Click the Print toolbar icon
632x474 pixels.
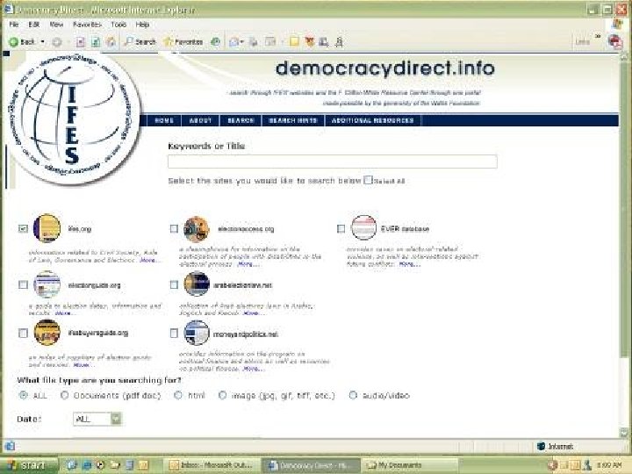(x=254, y=42)
